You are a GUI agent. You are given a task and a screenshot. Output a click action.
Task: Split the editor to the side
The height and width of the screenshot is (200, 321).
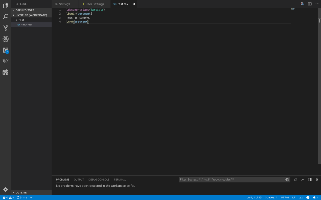click(x=310, y=4)
